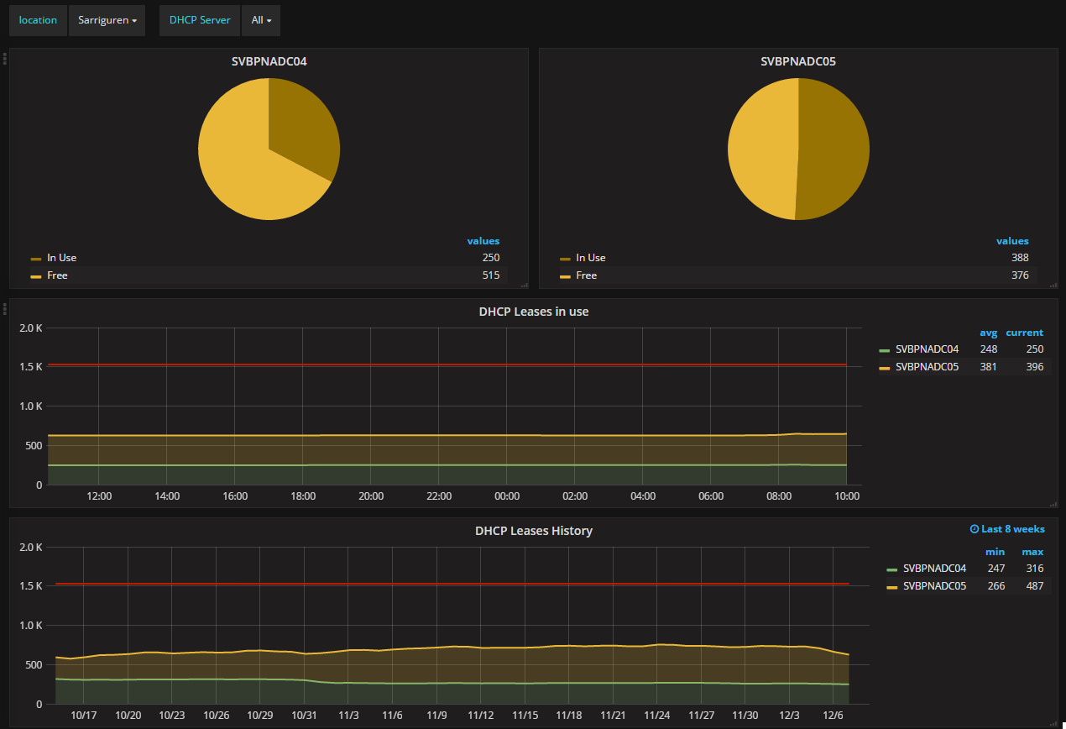1066x729 pixels.
Task: Toggle SVBPNADC05 series in Leases History legend
Action: point(934,586)
